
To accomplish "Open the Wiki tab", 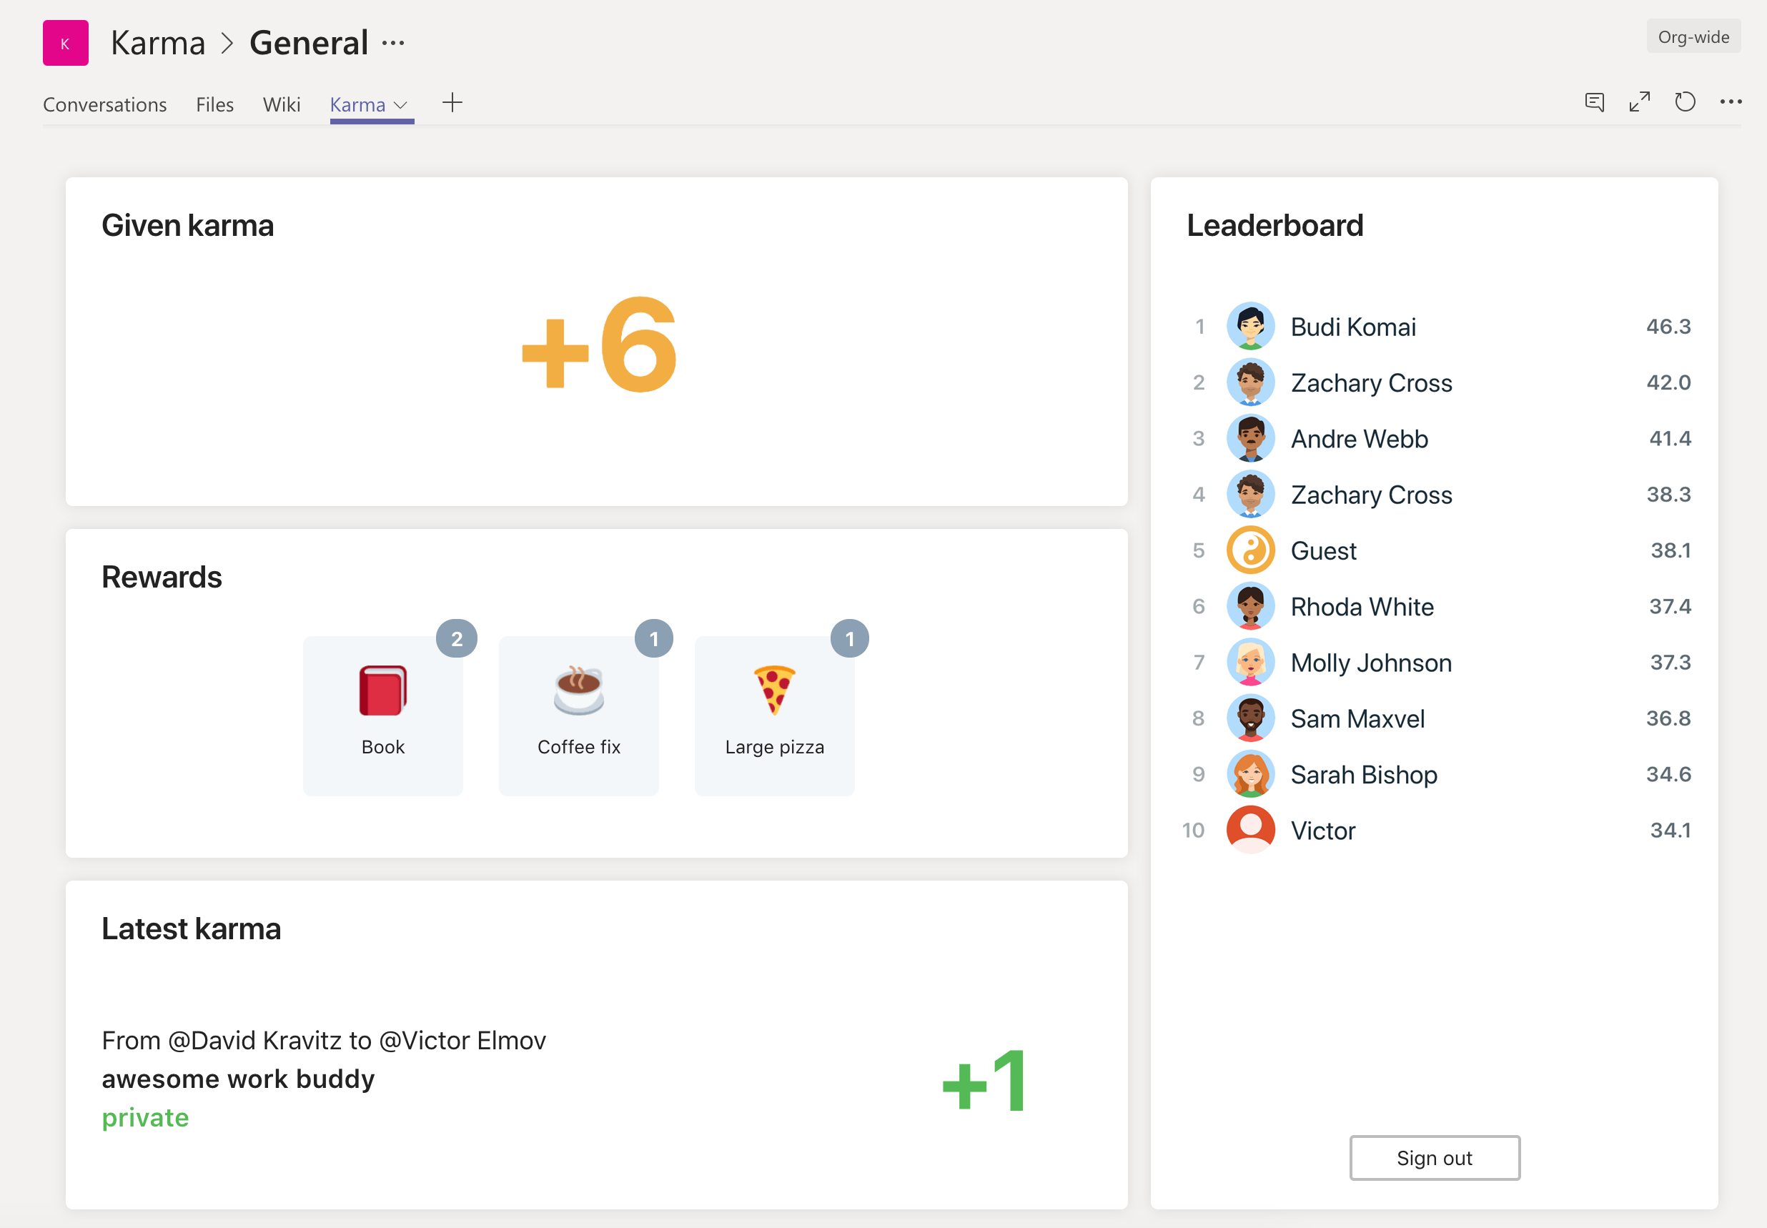I will pyautogui.click(x=282, y=104).
